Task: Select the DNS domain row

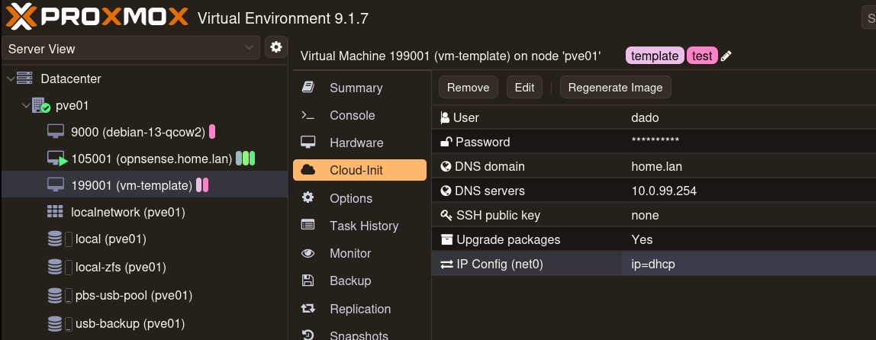Action: click(654, 166)
